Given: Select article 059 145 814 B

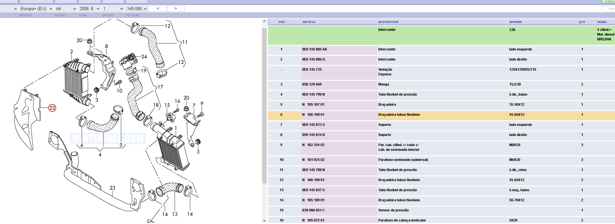Looking at the screenshot, I should click(x=313, y=135).
